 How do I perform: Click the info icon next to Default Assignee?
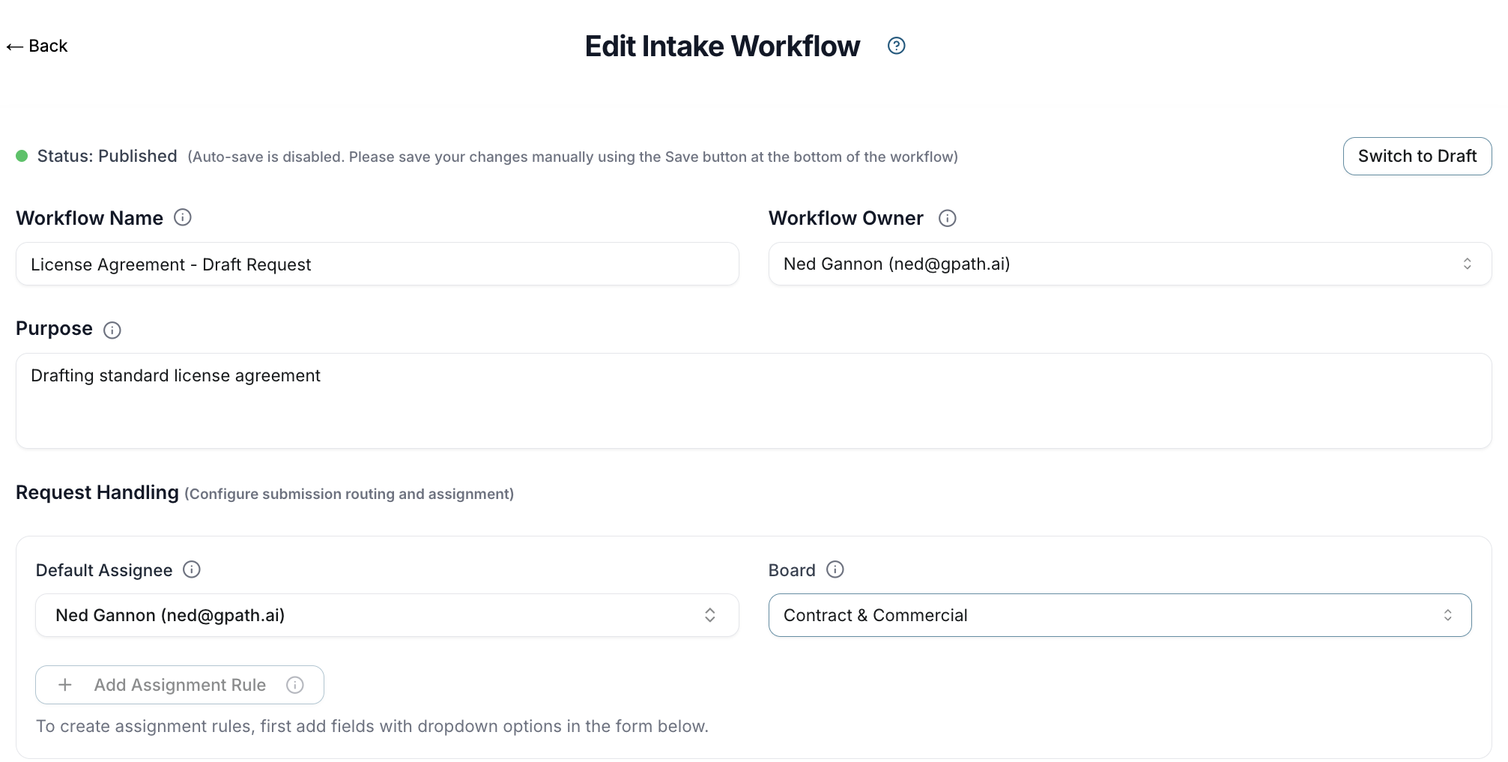point(192,569)
